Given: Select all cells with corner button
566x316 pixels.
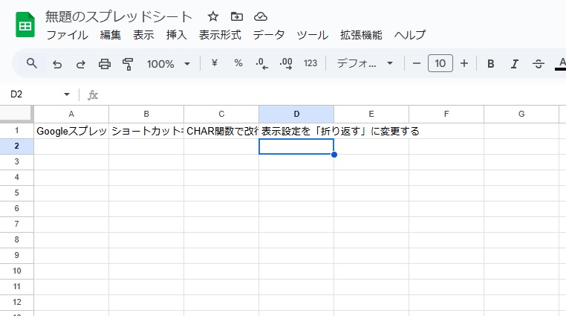Looking at the screenshot, I should (16, 114).
